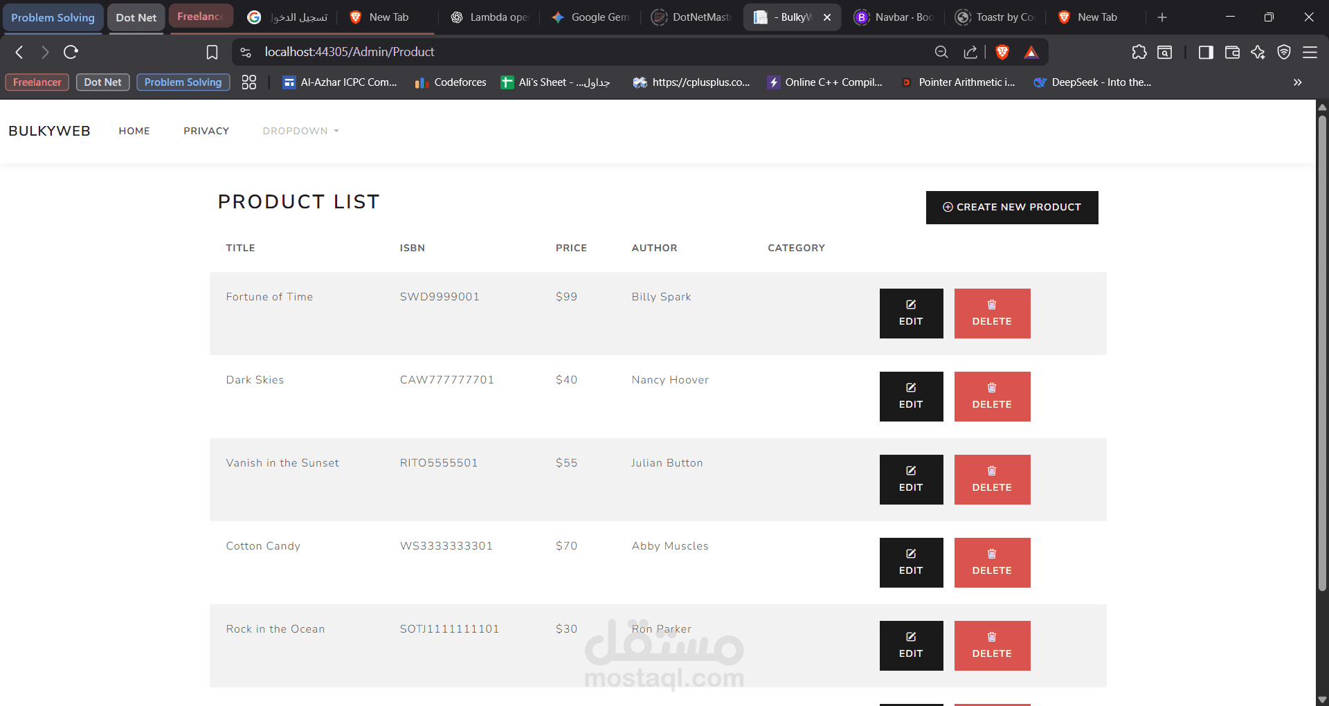The height and width of the screenshot is (706, 1329).
Task: Open the site settings icon in the address bar
Action: (246, 52)
